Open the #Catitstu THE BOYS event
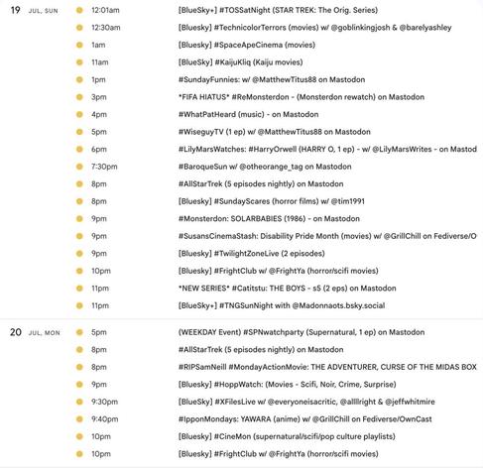This screenshot has width=483, height=469. click(287, 289)
